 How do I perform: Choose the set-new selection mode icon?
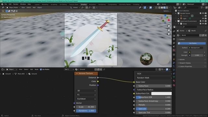point(6,11)
